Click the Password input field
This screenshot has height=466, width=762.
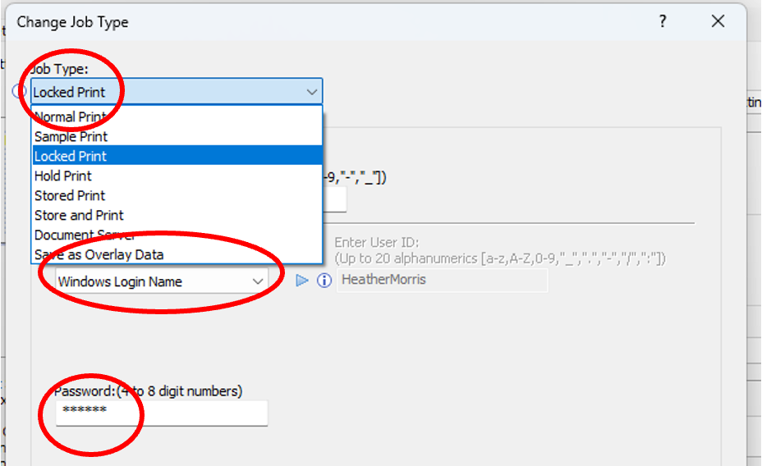point(162,413)
